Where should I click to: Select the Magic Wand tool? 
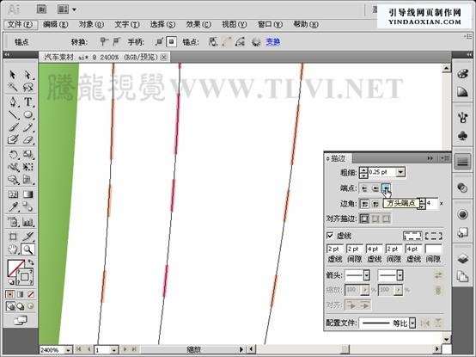point(13,88)
